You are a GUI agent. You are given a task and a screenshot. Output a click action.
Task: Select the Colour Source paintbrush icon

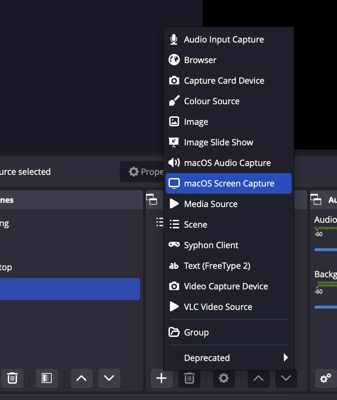174,101
